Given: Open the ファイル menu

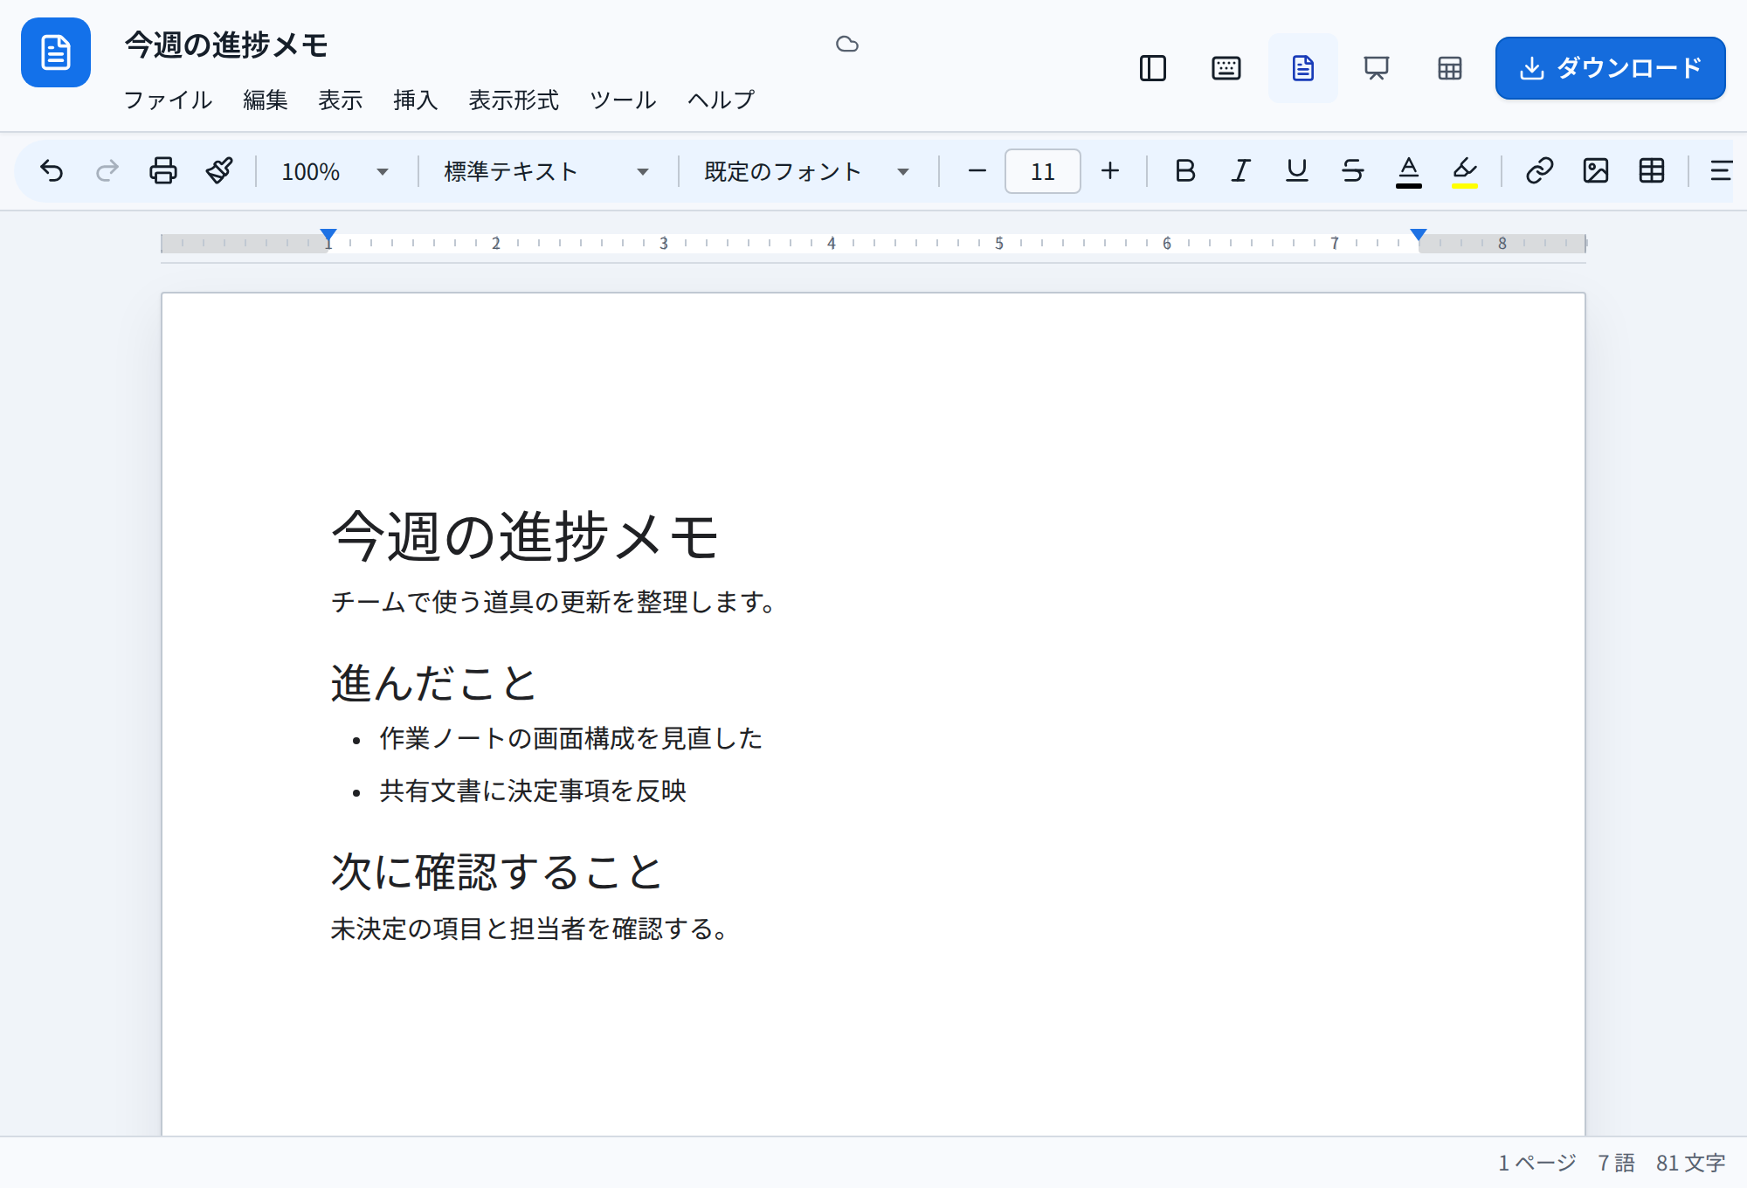Looking at the screenshot, I should [x=169, y=100].
